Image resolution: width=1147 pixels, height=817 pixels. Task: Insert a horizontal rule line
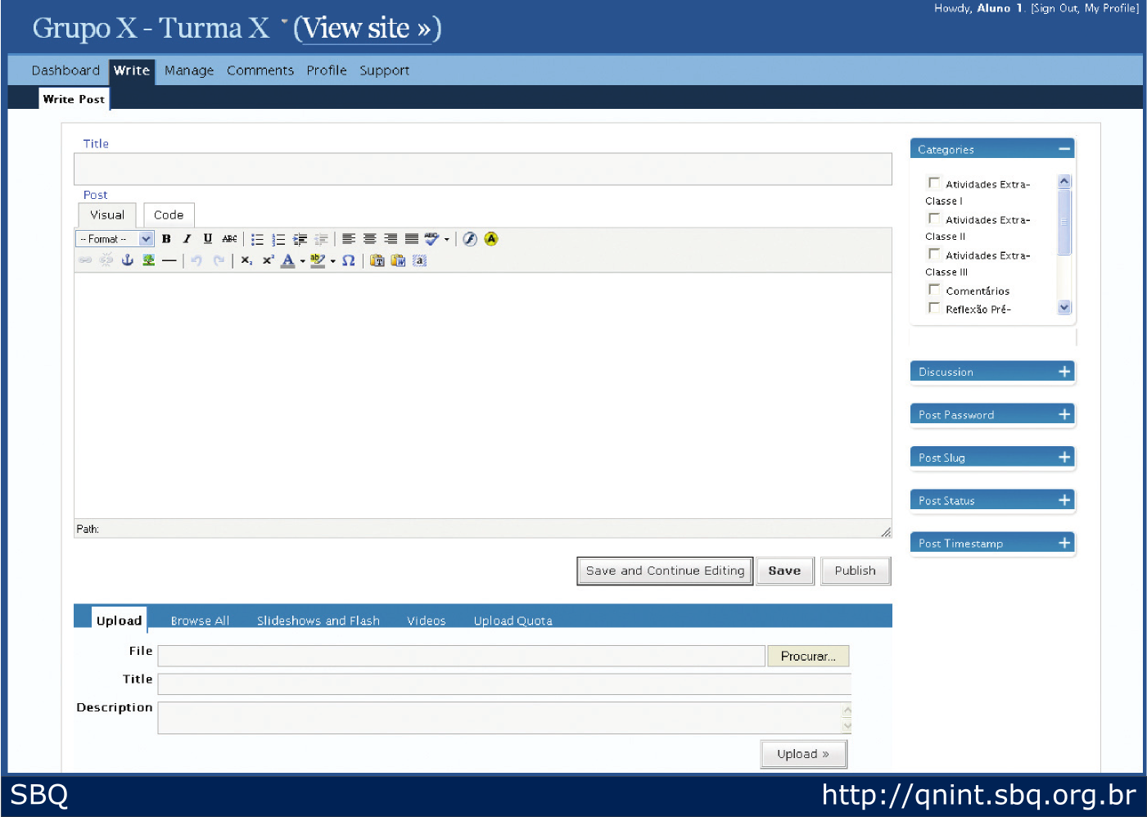point(169,260)
